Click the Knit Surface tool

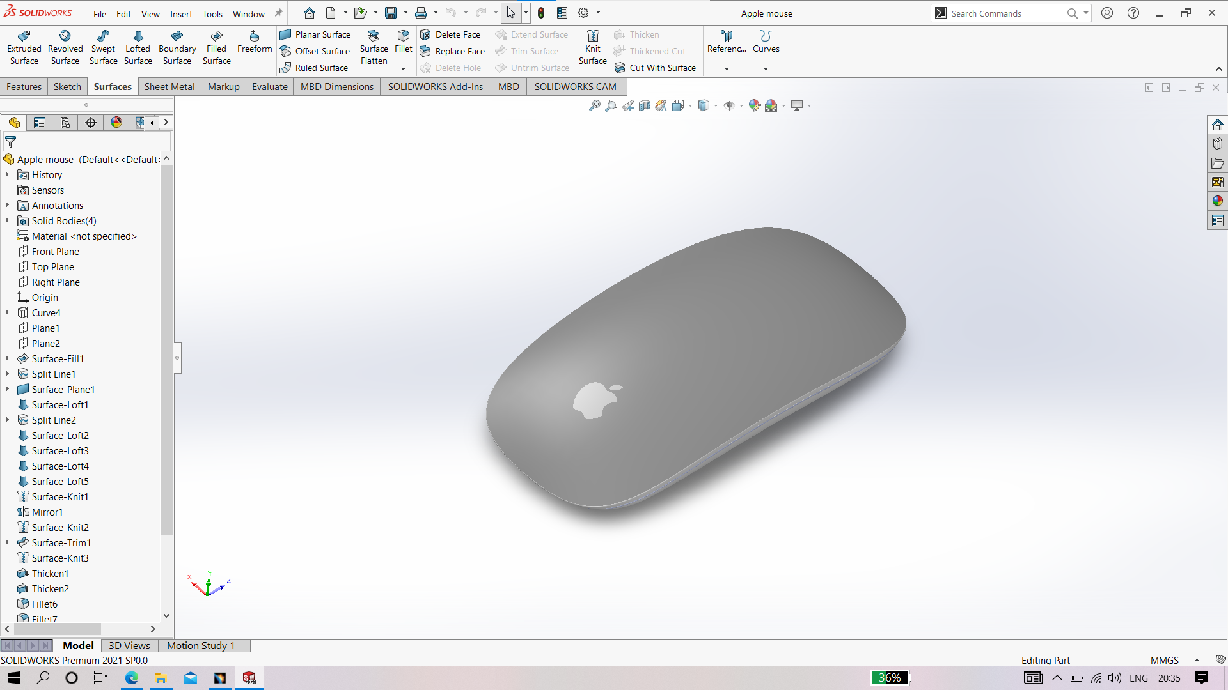(x=592, y=47)
